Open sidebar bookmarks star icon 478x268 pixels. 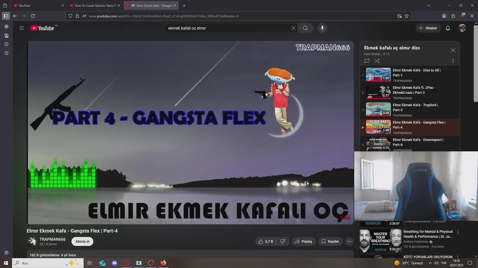[6, 53]
